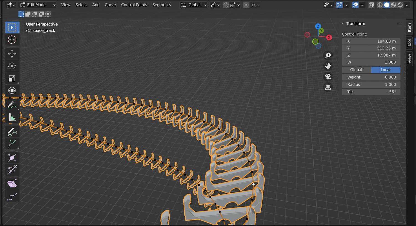Click the red X axis on the gizmo

(329, 37)
